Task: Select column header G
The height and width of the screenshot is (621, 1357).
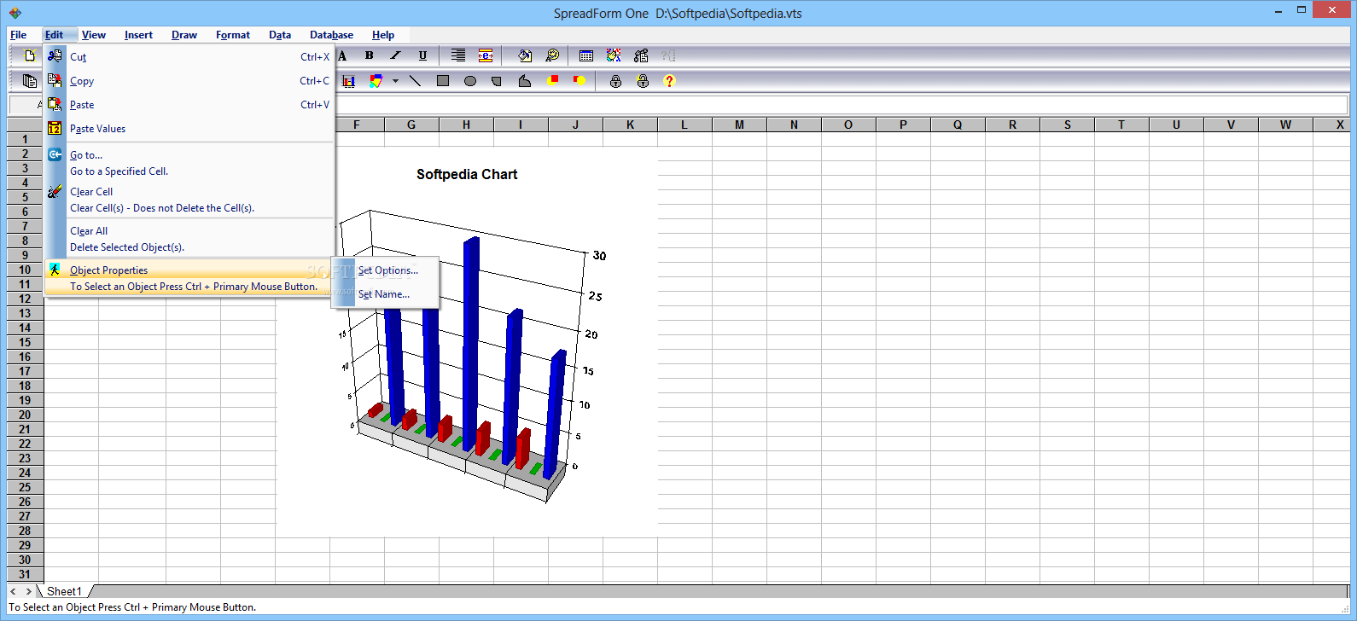Action: [x=411, y=125]
